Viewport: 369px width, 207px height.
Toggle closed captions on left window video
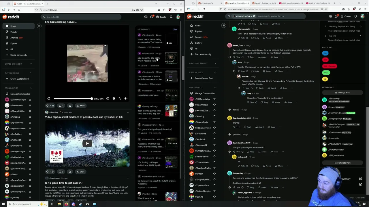(x=108, y=99)
